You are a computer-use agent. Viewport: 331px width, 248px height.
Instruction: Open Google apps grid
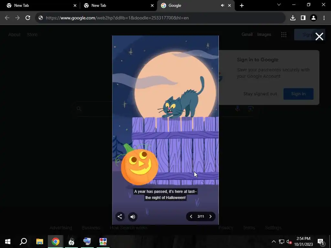pos(284,35)
